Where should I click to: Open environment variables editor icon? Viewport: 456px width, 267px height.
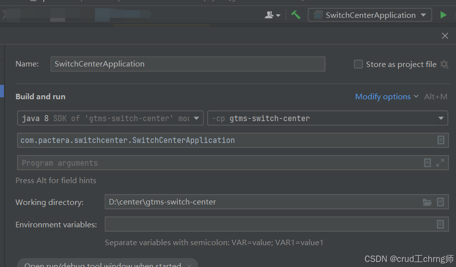(x=440, y=224)
